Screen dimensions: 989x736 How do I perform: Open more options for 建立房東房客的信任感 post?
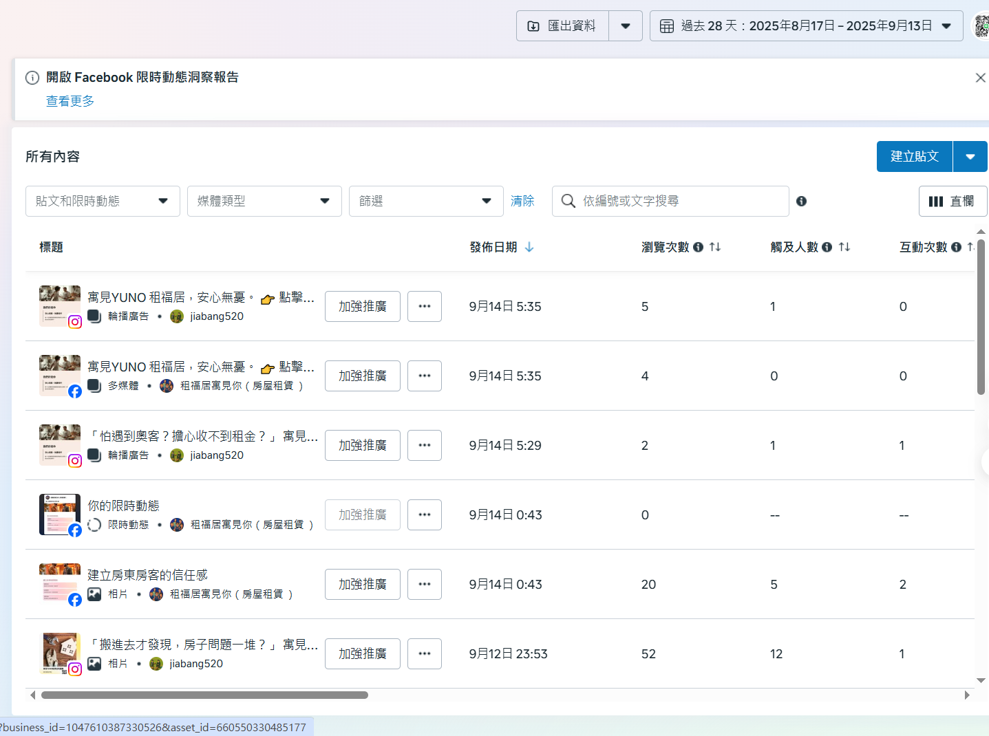click(x=424, y=584)
